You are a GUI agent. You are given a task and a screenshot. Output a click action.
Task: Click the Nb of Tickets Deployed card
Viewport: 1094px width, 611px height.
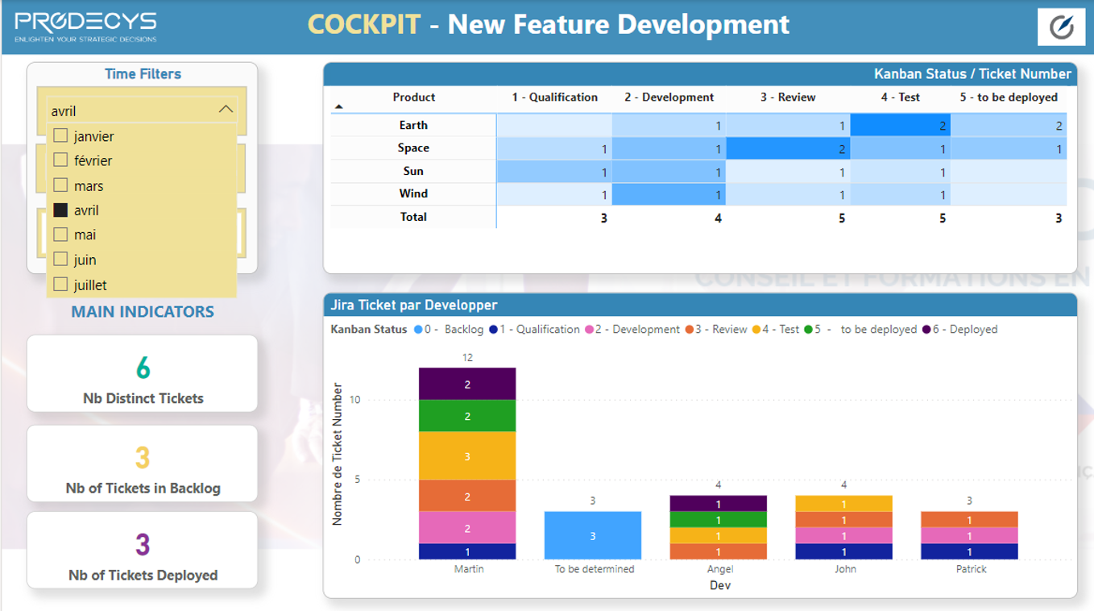[143, 551]
